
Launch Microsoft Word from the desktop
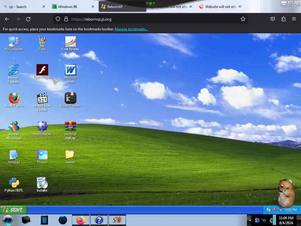(70, 74)
